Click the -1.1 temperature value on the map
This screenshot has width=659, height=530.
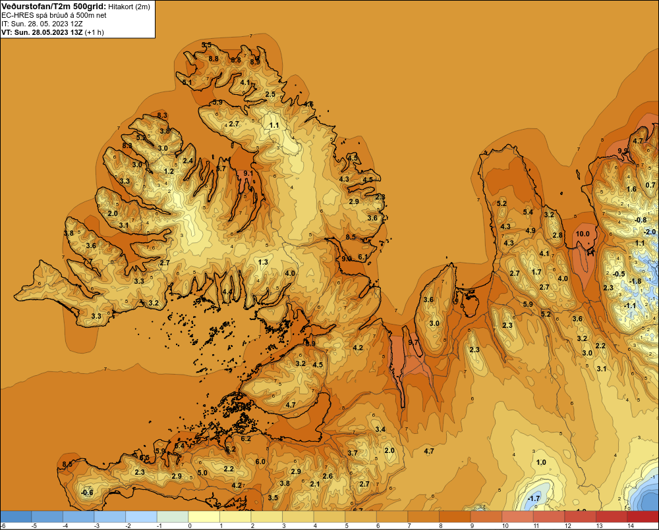(629, 305)
